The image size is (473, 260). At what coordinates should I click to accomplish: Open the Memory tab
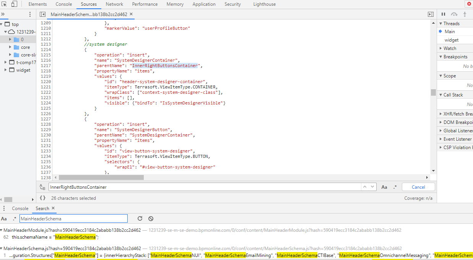[175, 4]
